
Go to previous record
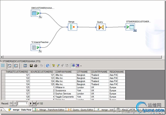[15, 103]
